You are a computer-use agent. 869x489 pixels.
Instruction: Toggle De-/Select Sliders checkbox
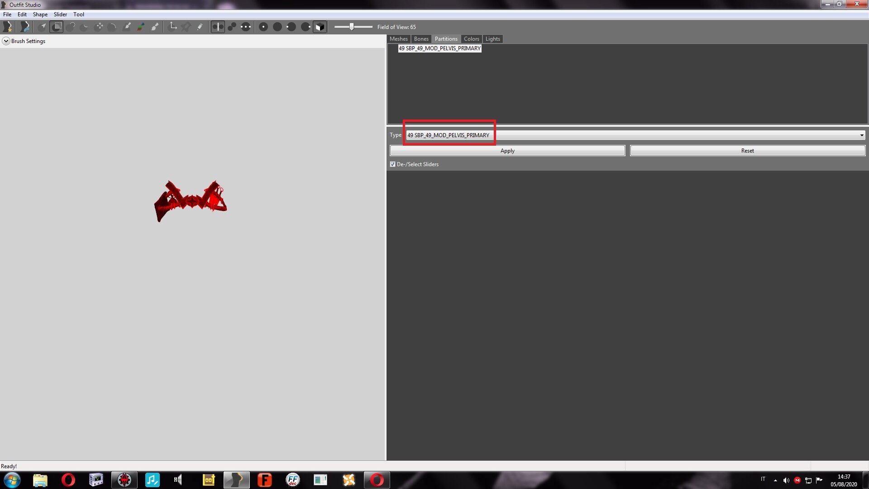click(392, 164)
